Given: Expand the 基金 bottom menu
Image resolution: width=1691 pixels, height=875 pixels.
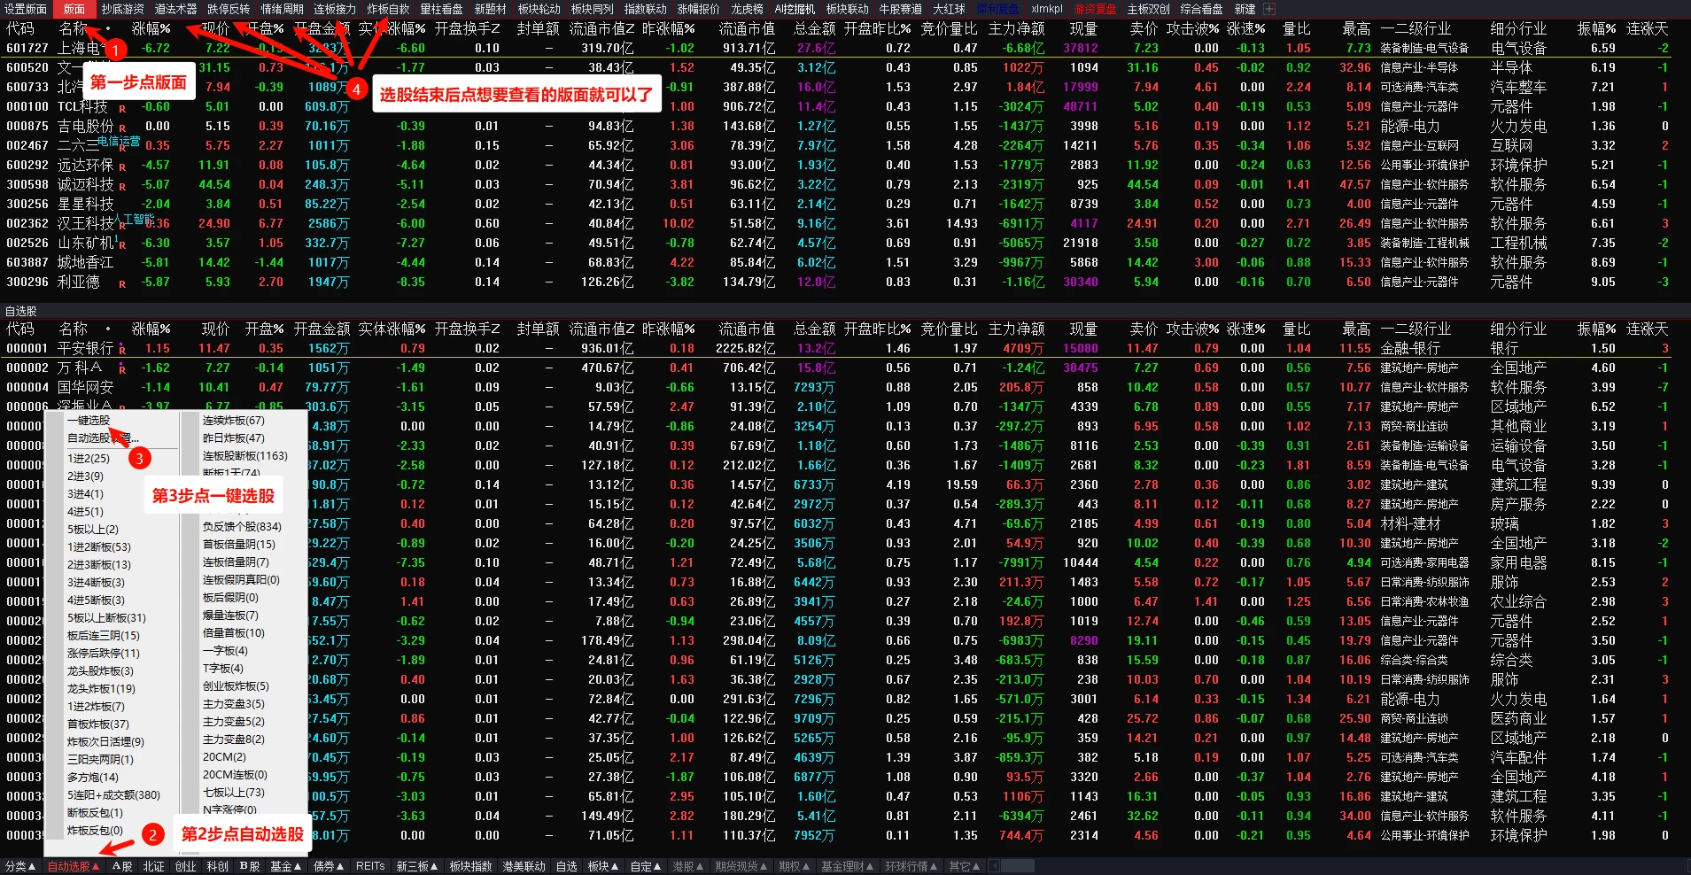Looking at the screenshot, I should click(285, 866).
